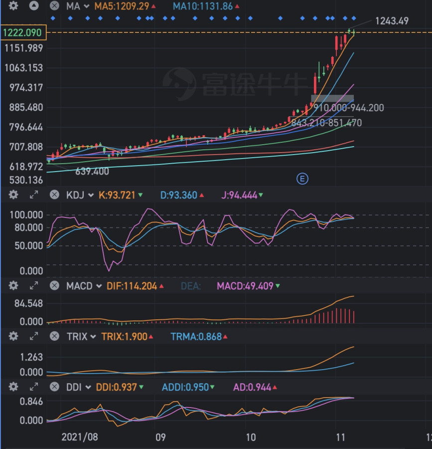Screen dimensions: 432x449
Task: Open the MA indicator settings gear
Action: (x=13, y=6)
